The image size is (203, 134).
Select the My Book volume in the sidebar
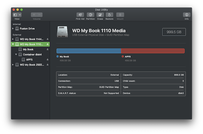(x=30, y=49)
